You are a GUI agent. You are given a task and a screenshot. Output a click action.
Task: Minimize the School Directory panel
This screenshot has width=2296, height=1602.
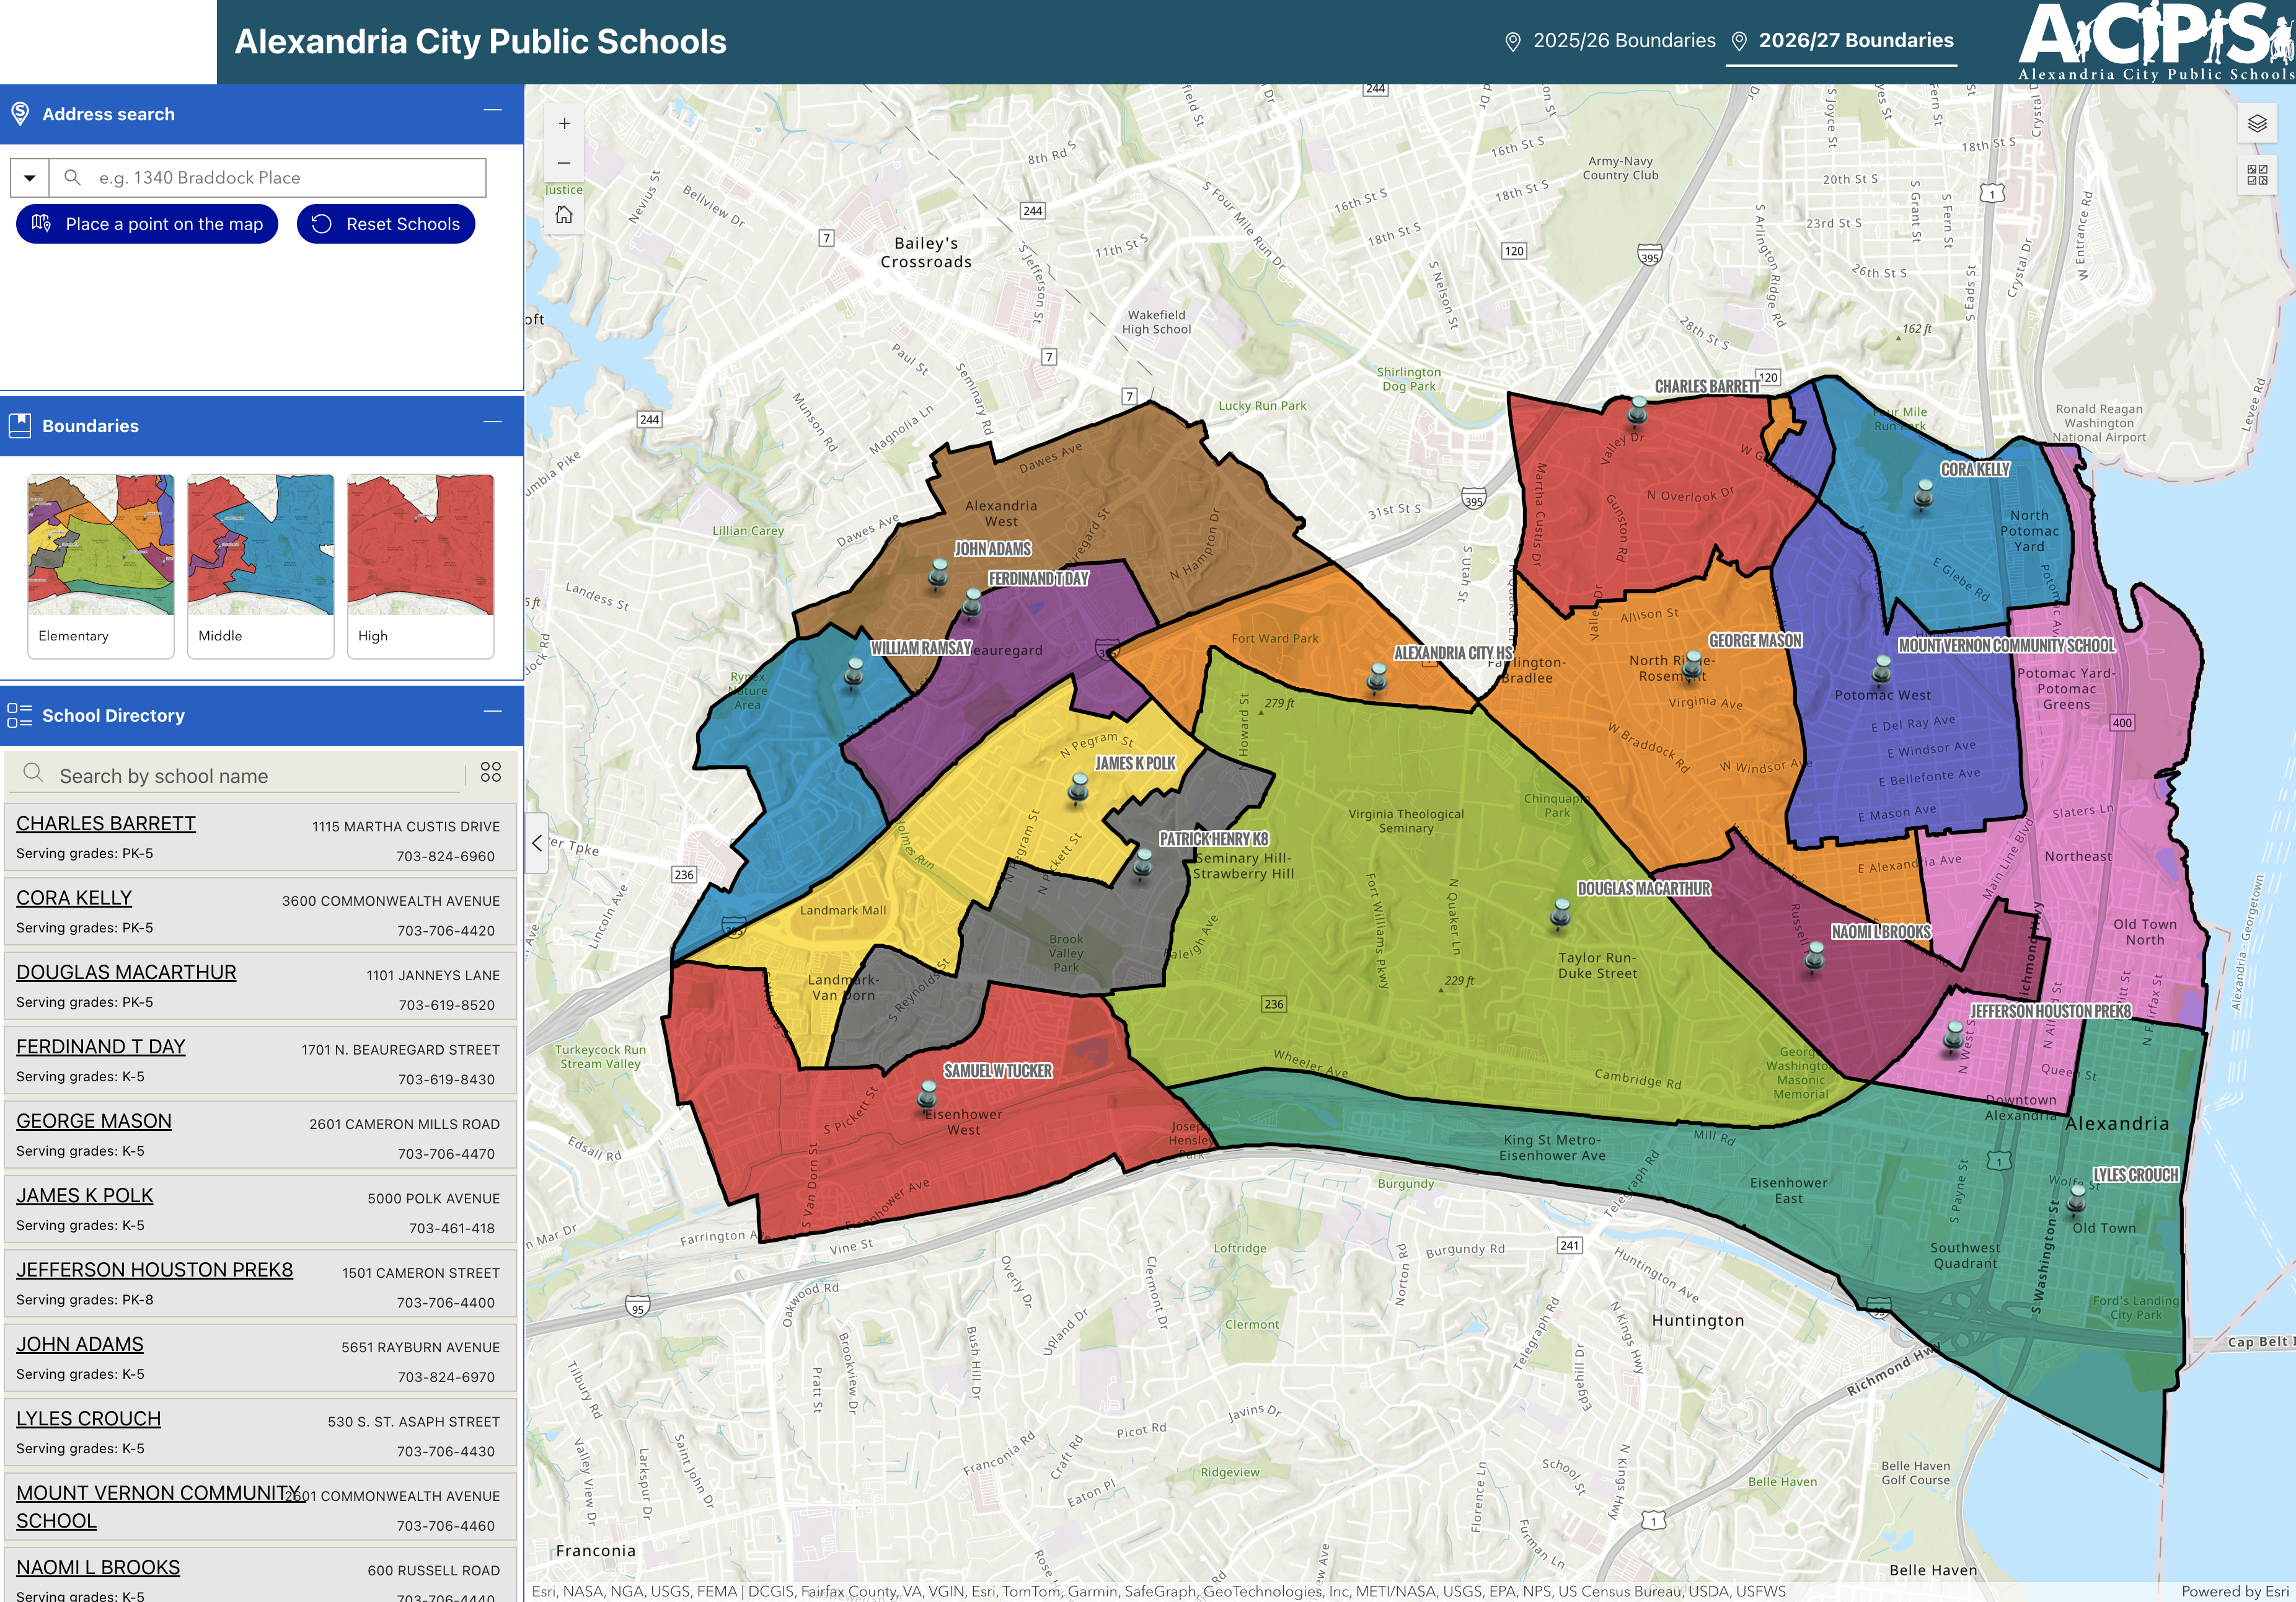(x=493, y=711)
